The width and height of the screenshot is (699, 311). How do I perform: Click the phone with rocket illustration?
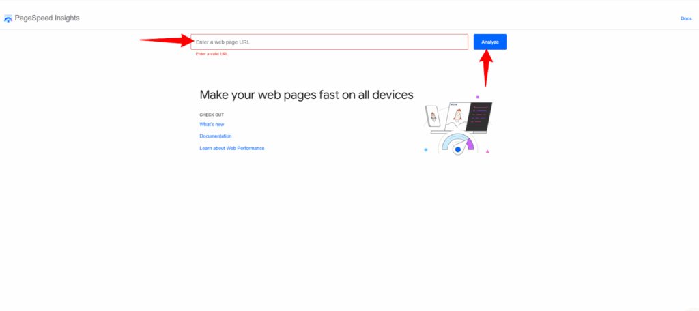pos(432,116)
